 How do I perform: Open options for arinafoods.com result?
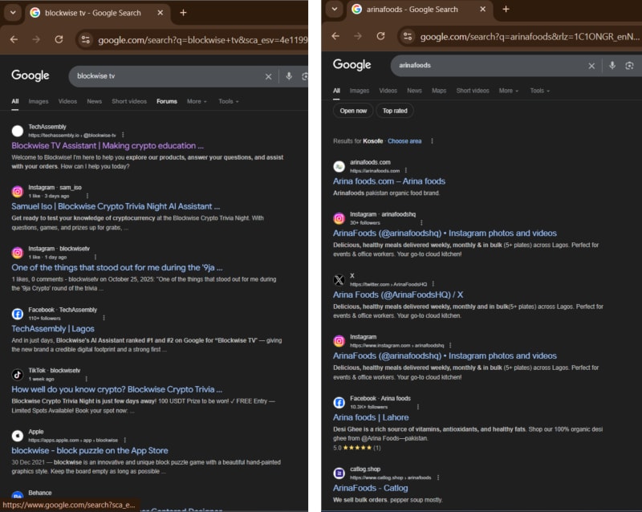coord(406,170)
